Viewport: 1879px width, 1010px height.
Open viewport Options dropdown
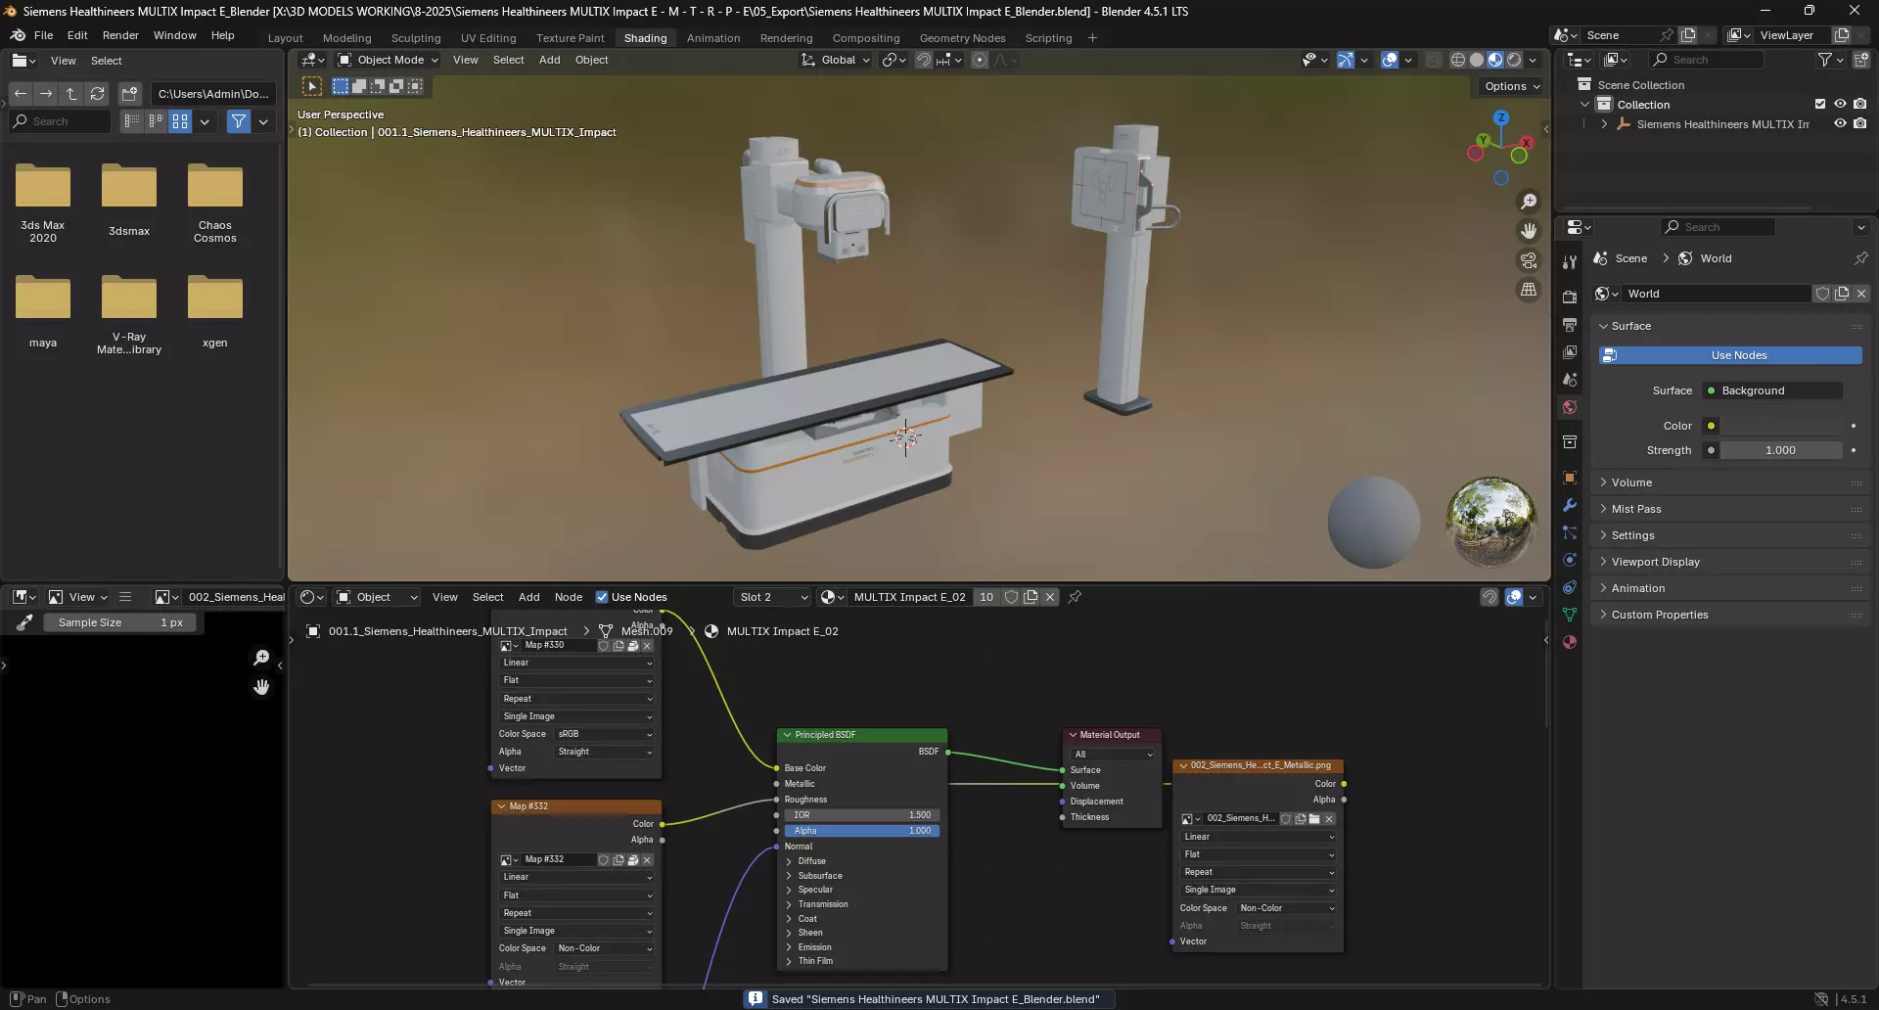(1511, 86)
